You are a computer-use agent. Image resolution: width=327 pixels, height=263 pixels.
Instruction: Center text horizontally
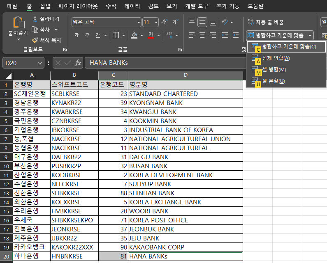[x=202, y=35]
